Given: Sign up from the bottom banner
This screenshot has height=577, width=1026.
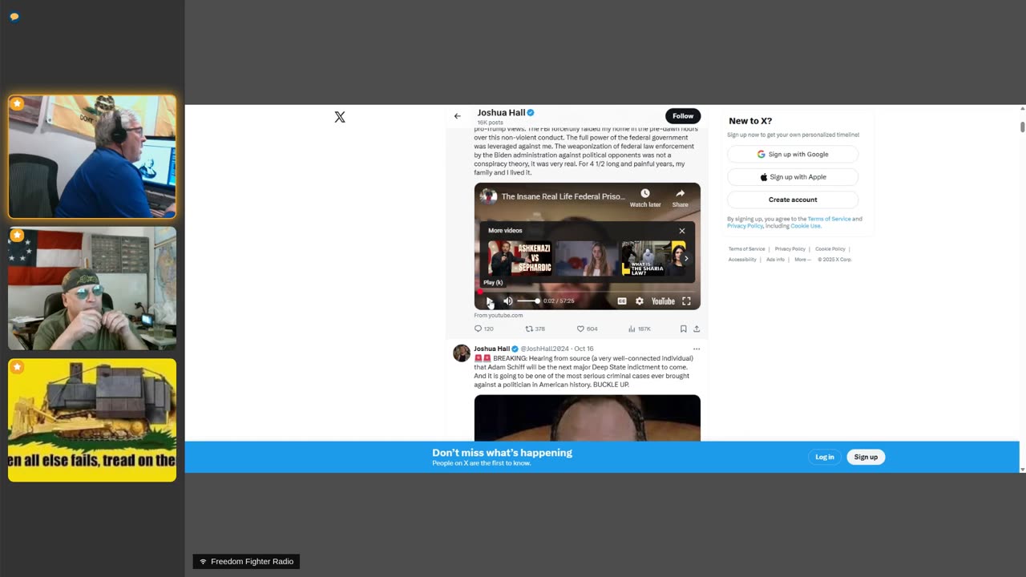Looking at the screenshot, I should click(866, 457).
